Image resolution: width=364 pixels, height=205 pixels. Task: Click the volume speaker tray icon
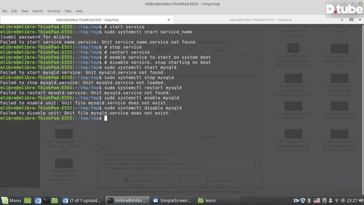pyautogui.click(x=361, y=200)
